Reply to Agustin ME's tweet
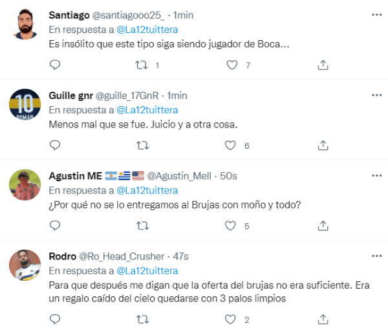The width and height of the screenshot is (388, 330). click(55, 226)
